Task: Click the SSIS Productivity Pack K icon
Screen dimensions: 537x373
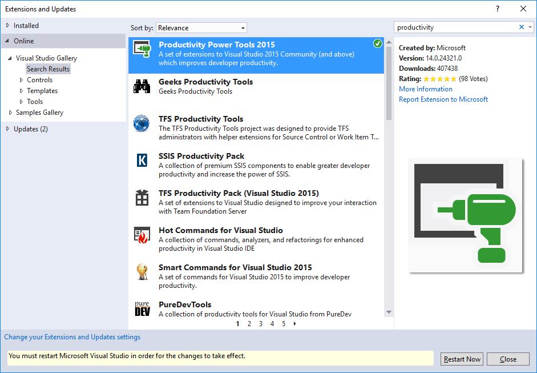Action: pos(142,160)
